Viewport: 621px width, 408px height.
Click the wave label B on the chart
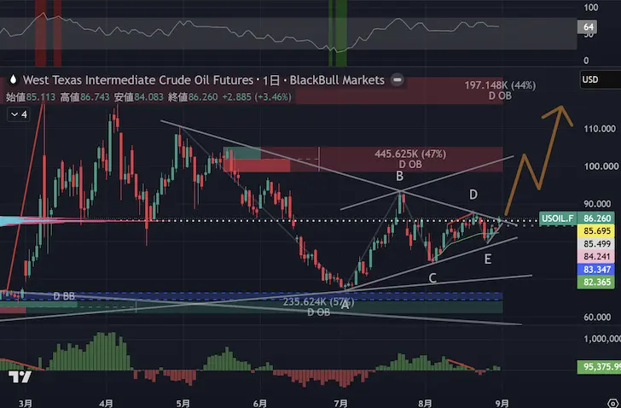click(x=399, y=176)
